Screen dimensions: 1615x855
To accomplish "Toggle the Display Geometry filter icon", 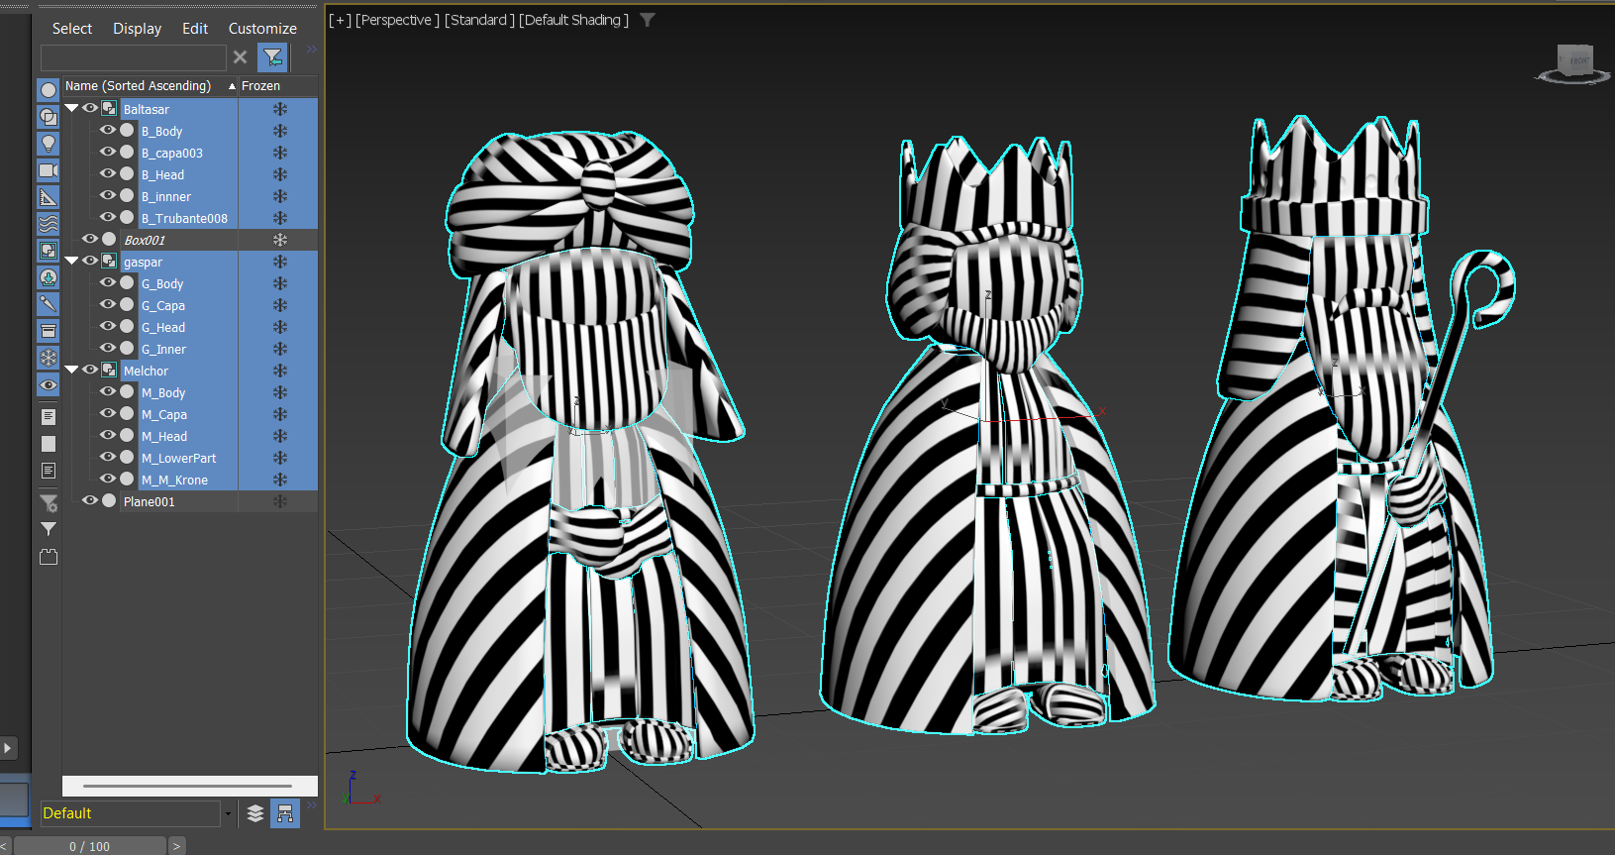I will pyautogui.click(x=48, y=90).
